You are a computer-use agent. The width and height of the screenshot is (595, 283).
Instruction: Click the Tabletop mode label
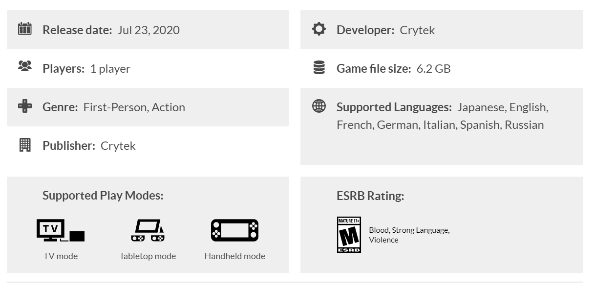[x=148, y=256]
